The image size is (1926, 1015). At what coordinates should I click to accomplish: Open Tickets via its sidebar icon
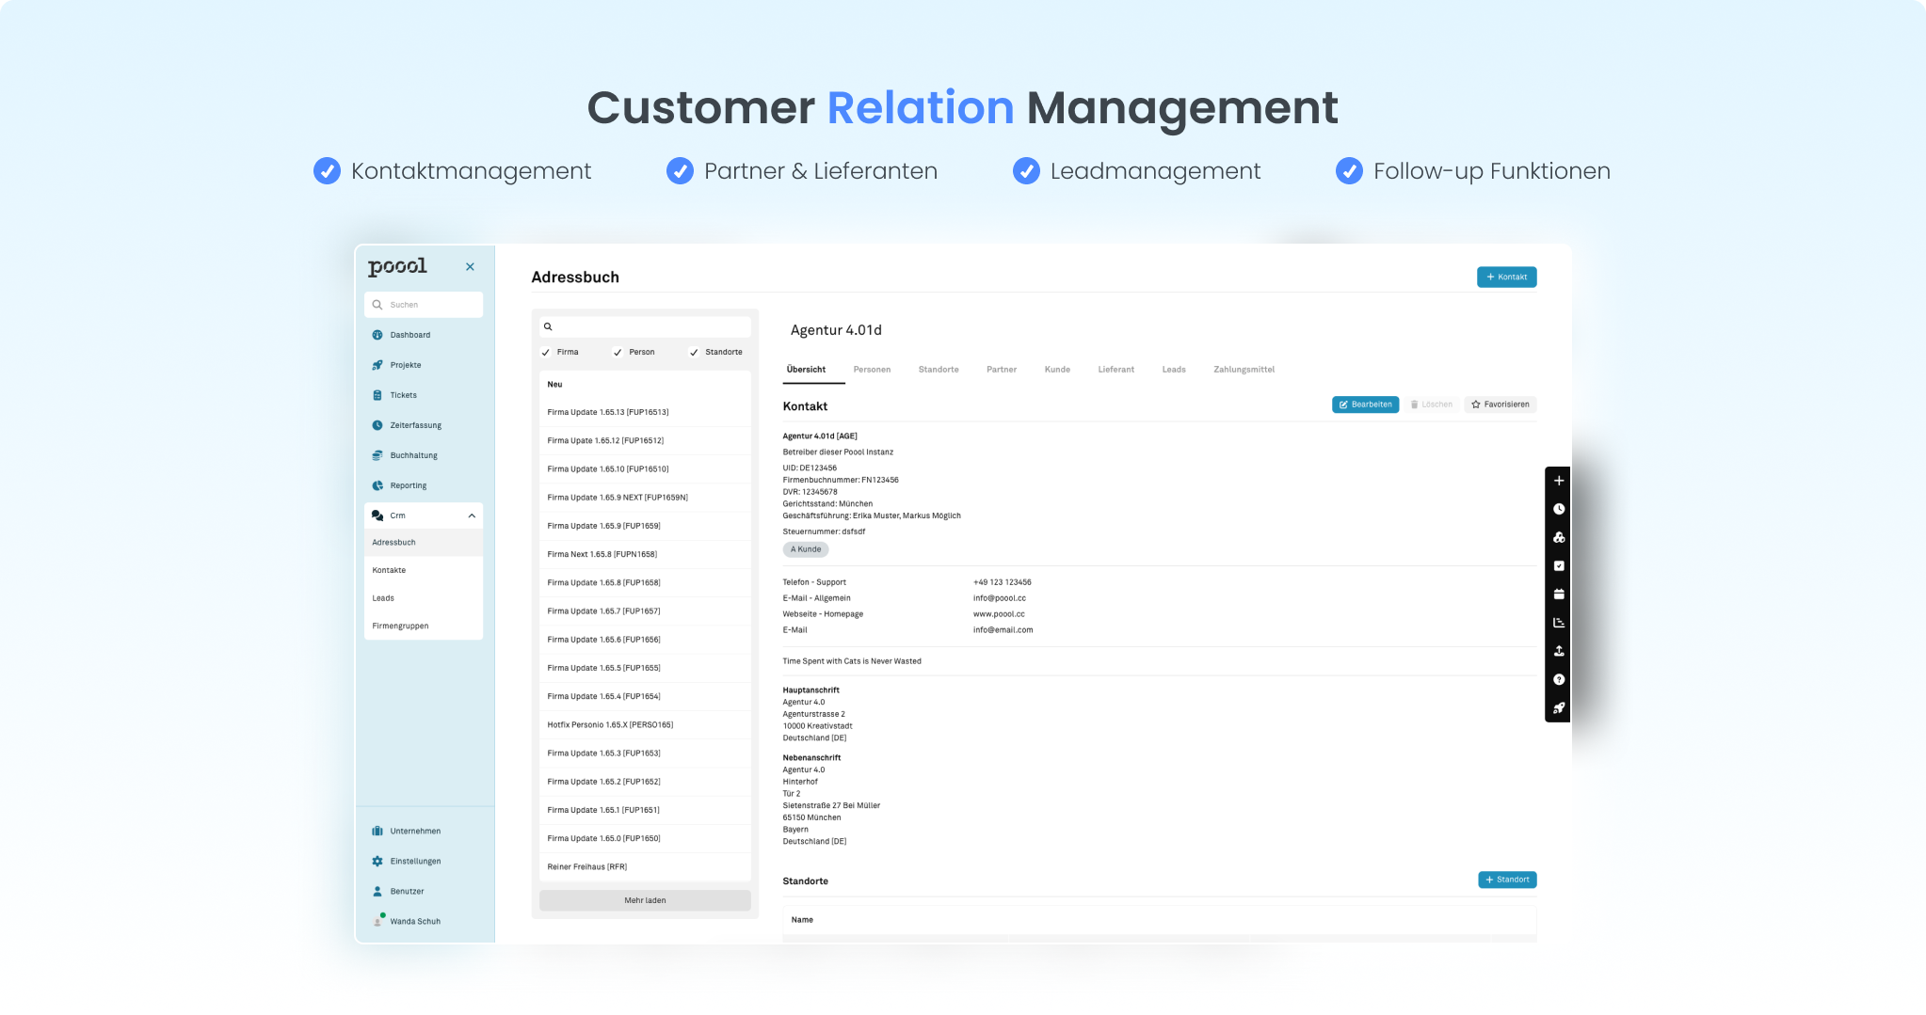377,395
